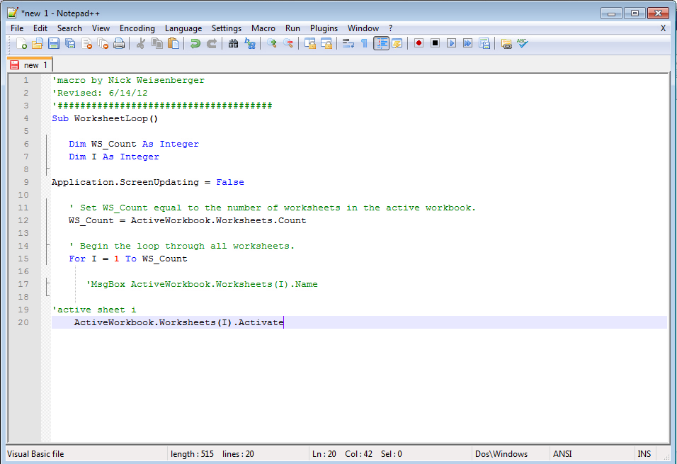Click 'Dos\Windows' line-ending status field
677x464 pixels.
pos(501,454)
